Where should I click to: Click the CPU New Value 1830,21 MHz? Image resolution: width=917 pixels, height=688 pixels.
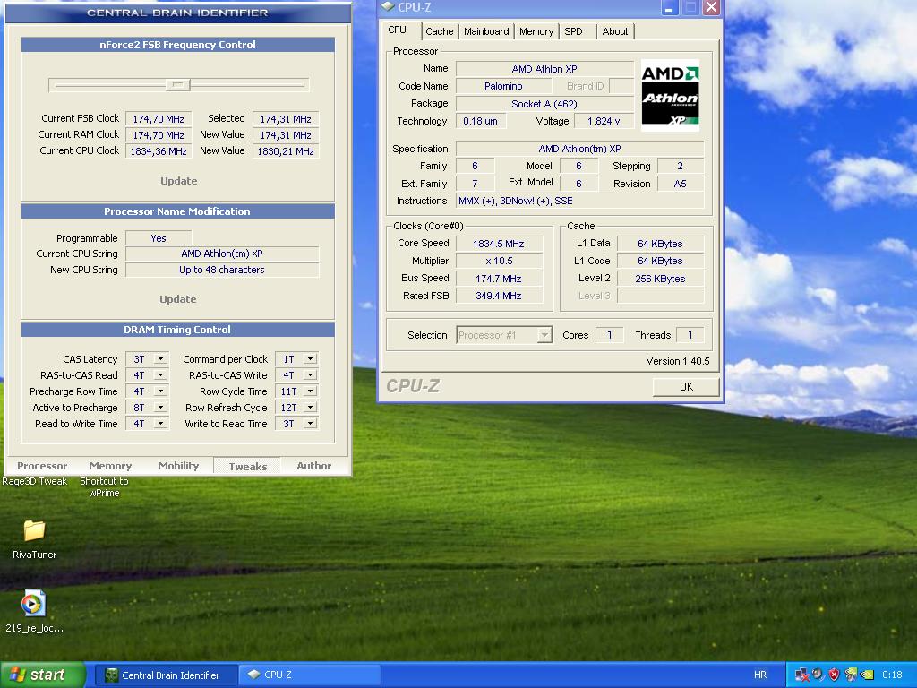[286, 150]
